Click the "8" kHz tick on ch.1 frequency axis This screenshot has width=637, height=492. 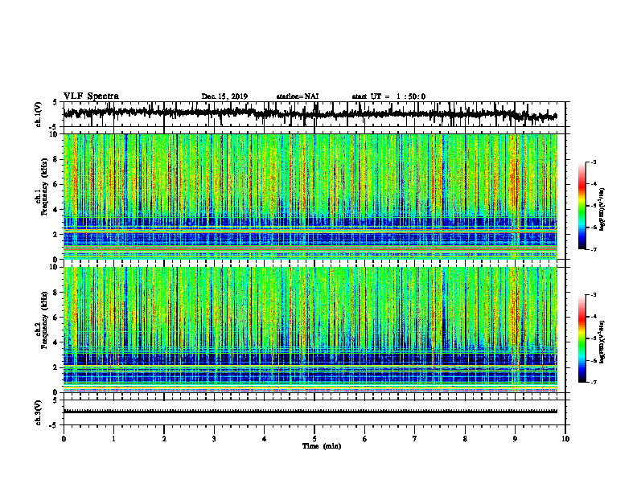(56, 159)
